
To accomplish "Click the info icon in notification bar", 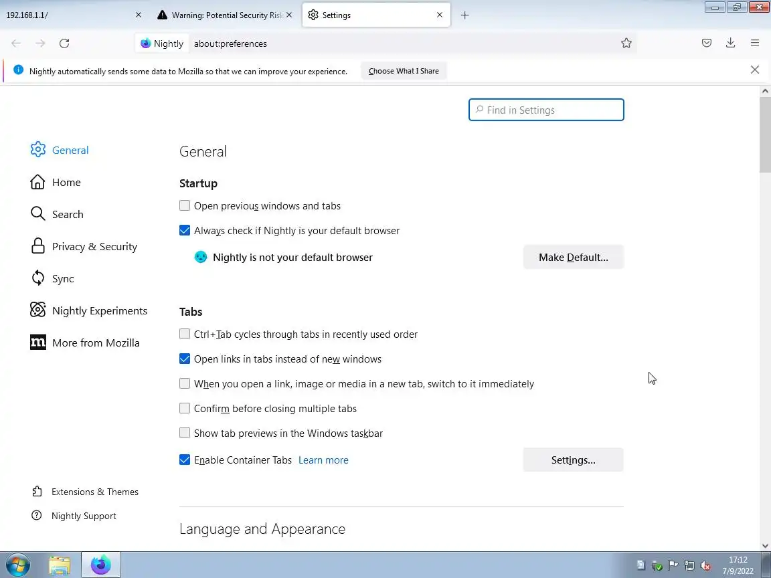I will [x=18, y=70].
